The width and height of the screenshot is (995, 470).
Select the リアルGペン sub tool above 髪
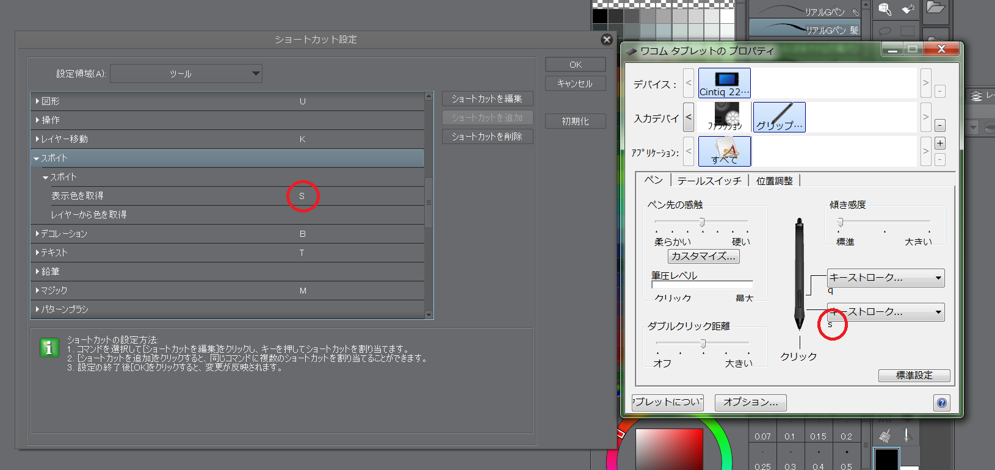click(805, 10)
